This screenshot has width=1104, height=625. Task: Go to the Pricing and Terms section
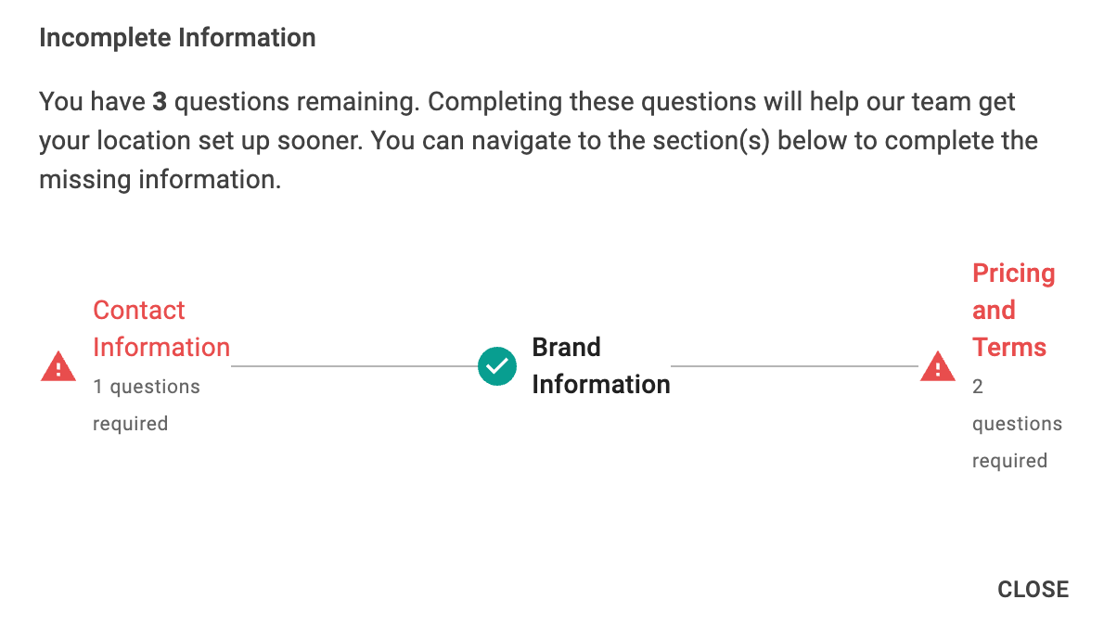1013,310
